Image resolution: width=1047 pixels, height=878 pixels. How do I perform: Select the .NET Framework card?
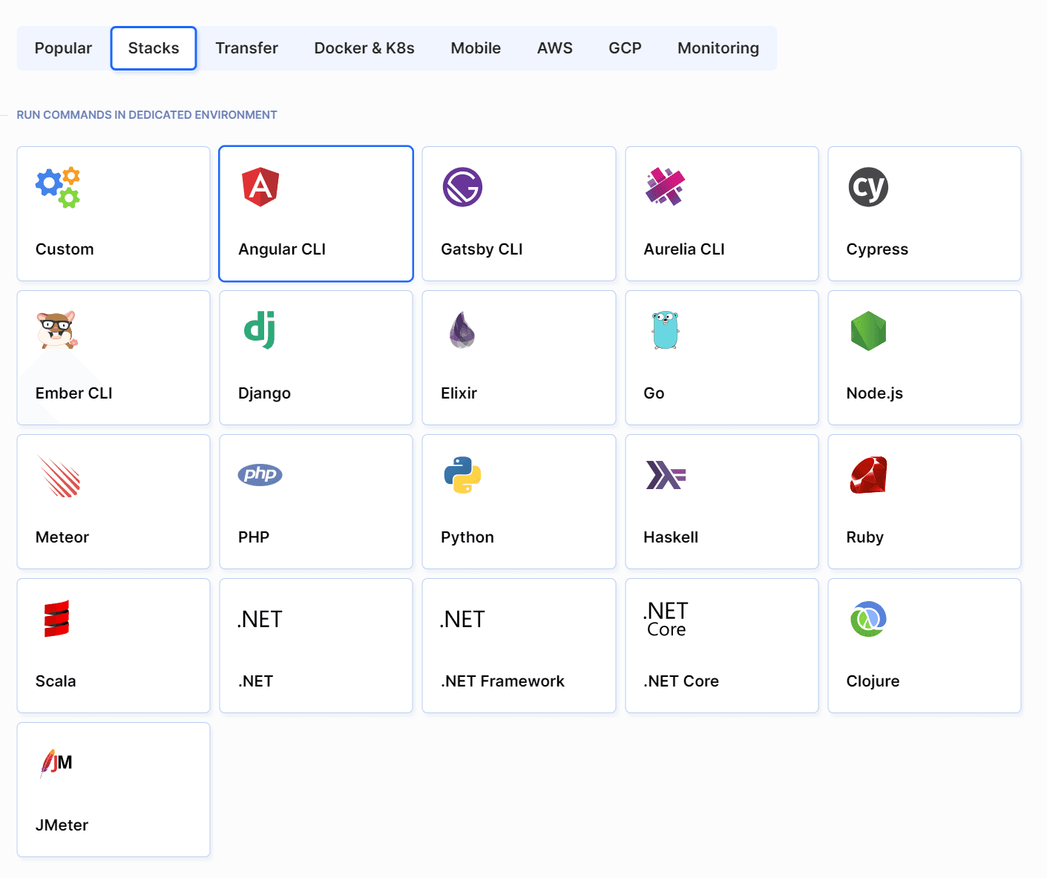[x=519, y=646]
